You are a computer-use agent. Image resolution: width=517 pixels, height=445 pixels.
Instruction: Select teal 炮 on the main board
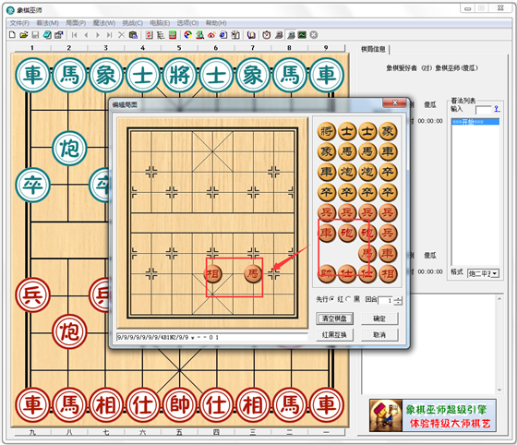(x=69, y=149)
